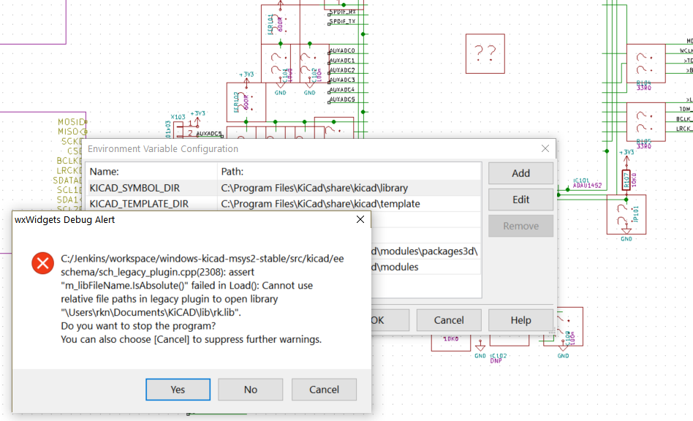
Task: Click No in the wxWidgets Debug Alert
Action: tap(250, 389)
